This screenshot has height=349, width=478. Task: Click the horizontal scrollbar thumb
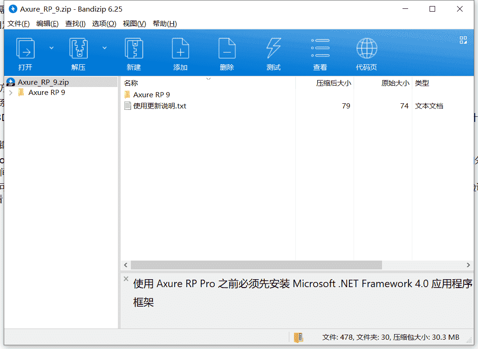point(256,265)
